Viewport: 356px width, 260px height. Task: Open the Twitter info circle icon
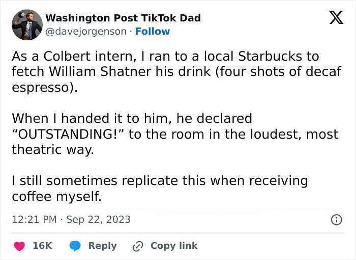pyautogui.click(x=336, y=220)
